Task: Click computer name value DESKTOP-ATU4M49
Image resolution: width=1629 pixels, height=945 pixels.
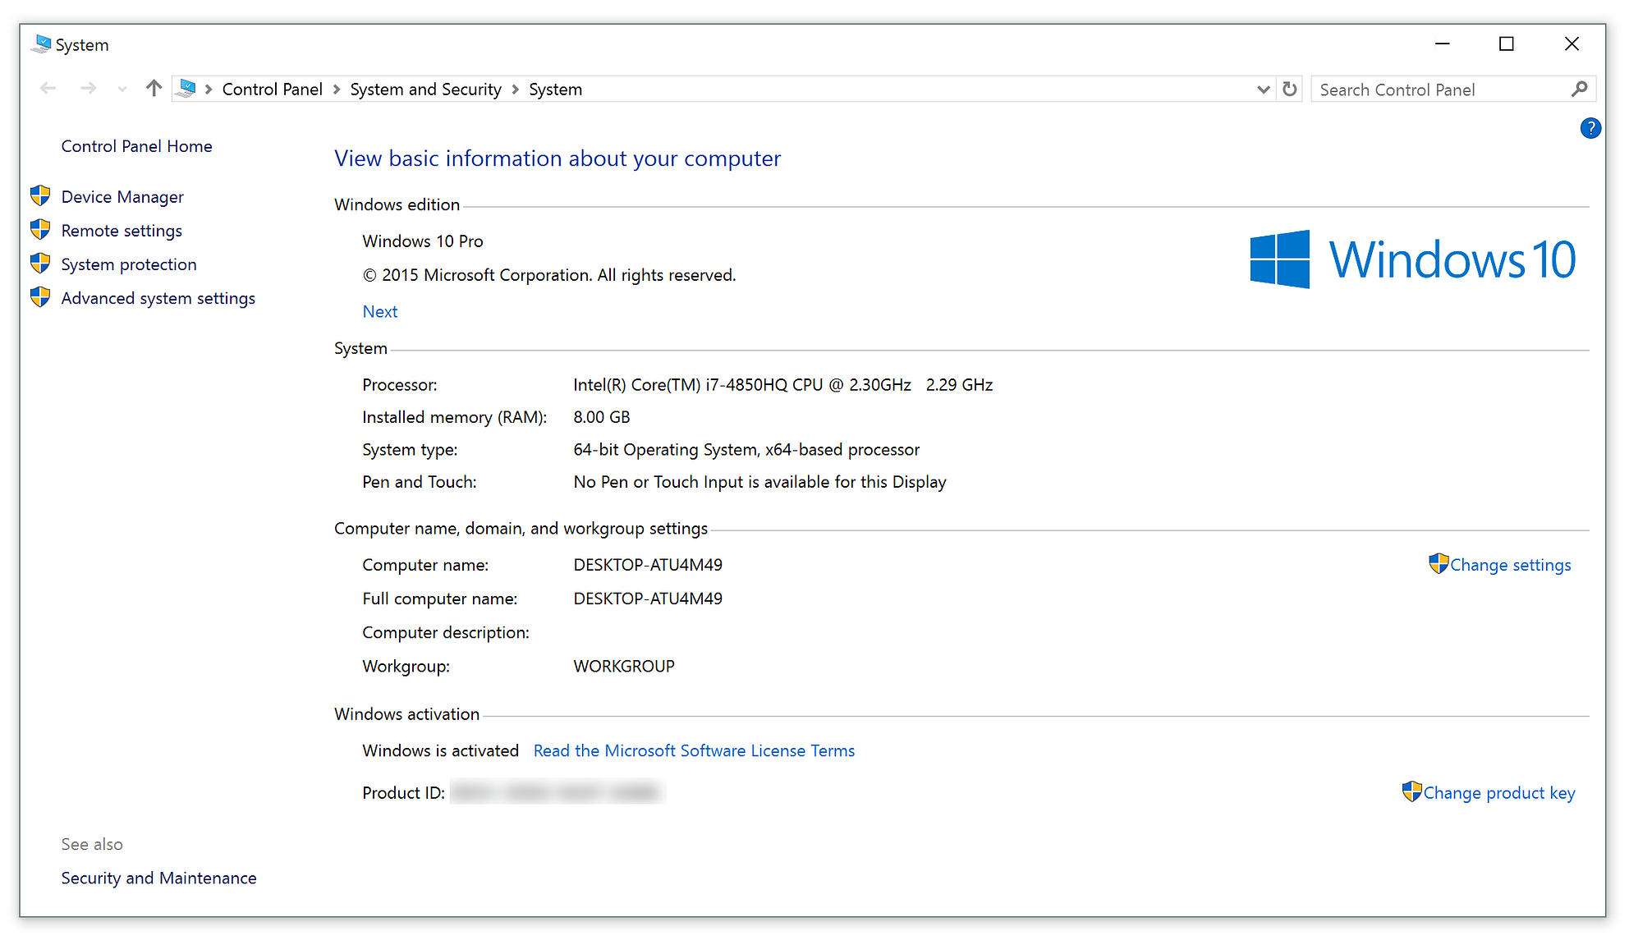Action: coord(648,565)
